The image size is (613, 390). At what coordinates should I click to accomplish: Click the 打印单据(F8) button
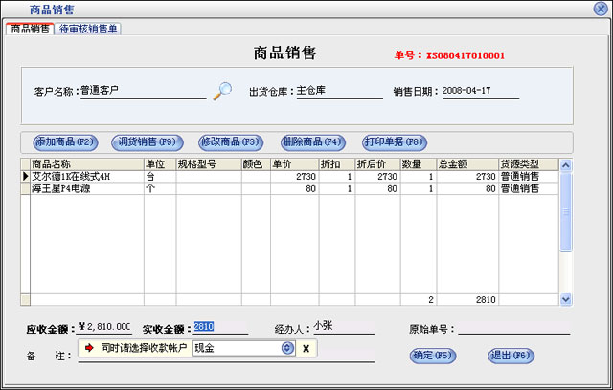pyautogui.click(x=395, y=141)
